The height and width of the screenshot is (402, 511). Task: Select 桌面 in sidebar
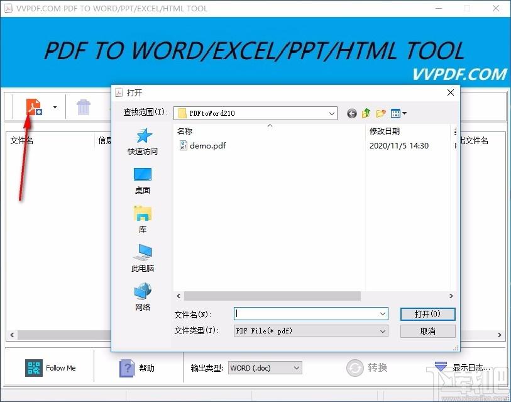point(143,181)
